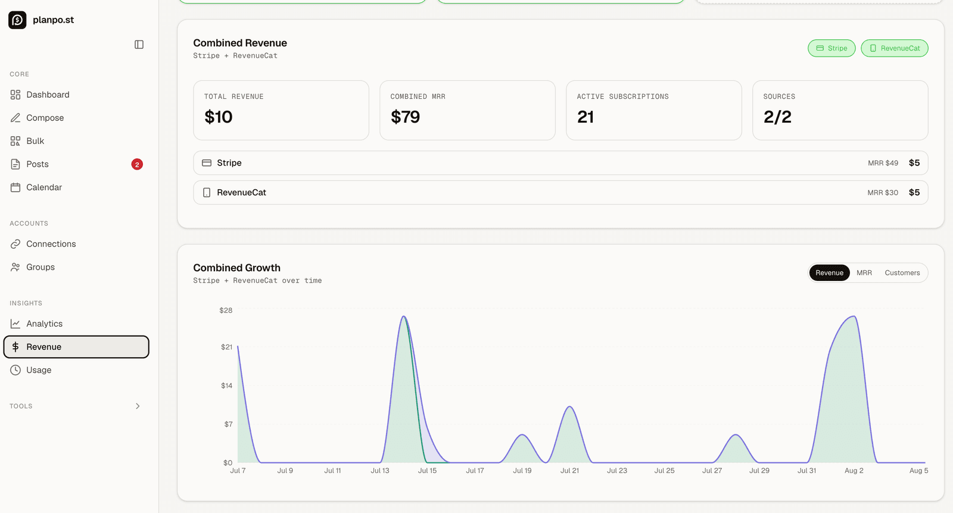Open the Calendar icon in sidebar

pyautogui.click(x=15, y=187)
